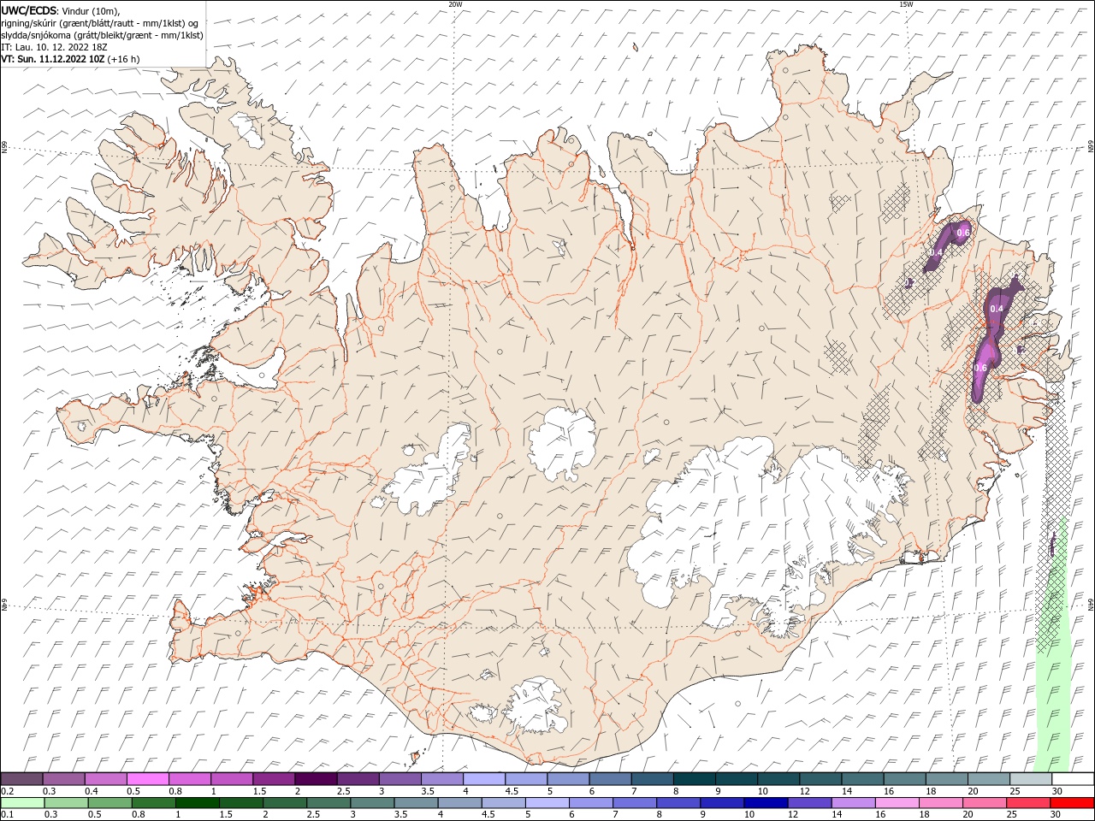The height and width of the screenshot is (821, 1095).
Task: Click the pale grey snow swatch between 25 and 30
Action: 1031,779
